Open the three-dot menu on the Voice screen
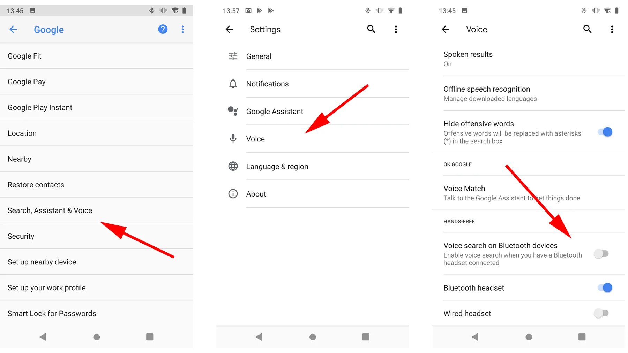The height and width of the screenshot is (353, 628). click(612, 30)
